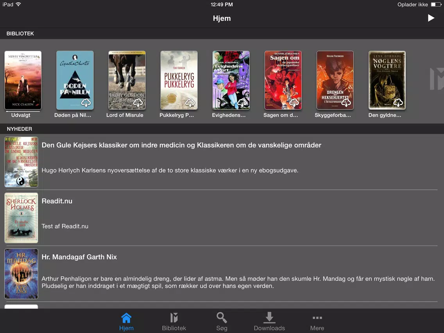This screenshot has width=444, height=333.
Task: Open the Hr. Mandagaf Garth Nix headline
Action: point(79,257)
